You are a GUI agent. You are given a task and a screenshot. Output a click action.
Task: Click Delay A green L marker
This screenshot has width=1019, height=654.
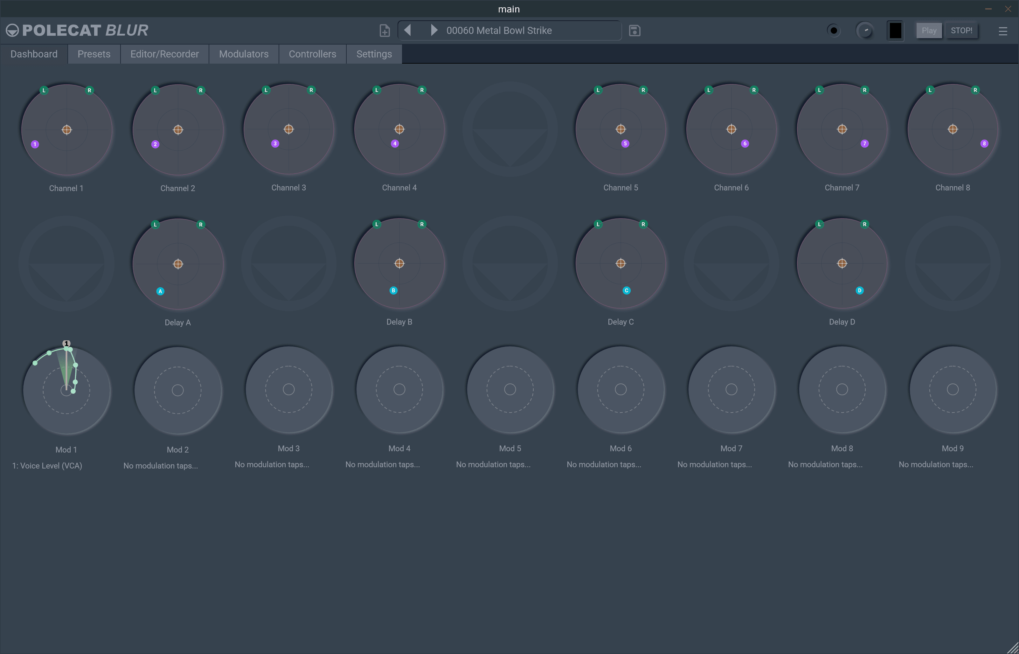tap(156, 224)
